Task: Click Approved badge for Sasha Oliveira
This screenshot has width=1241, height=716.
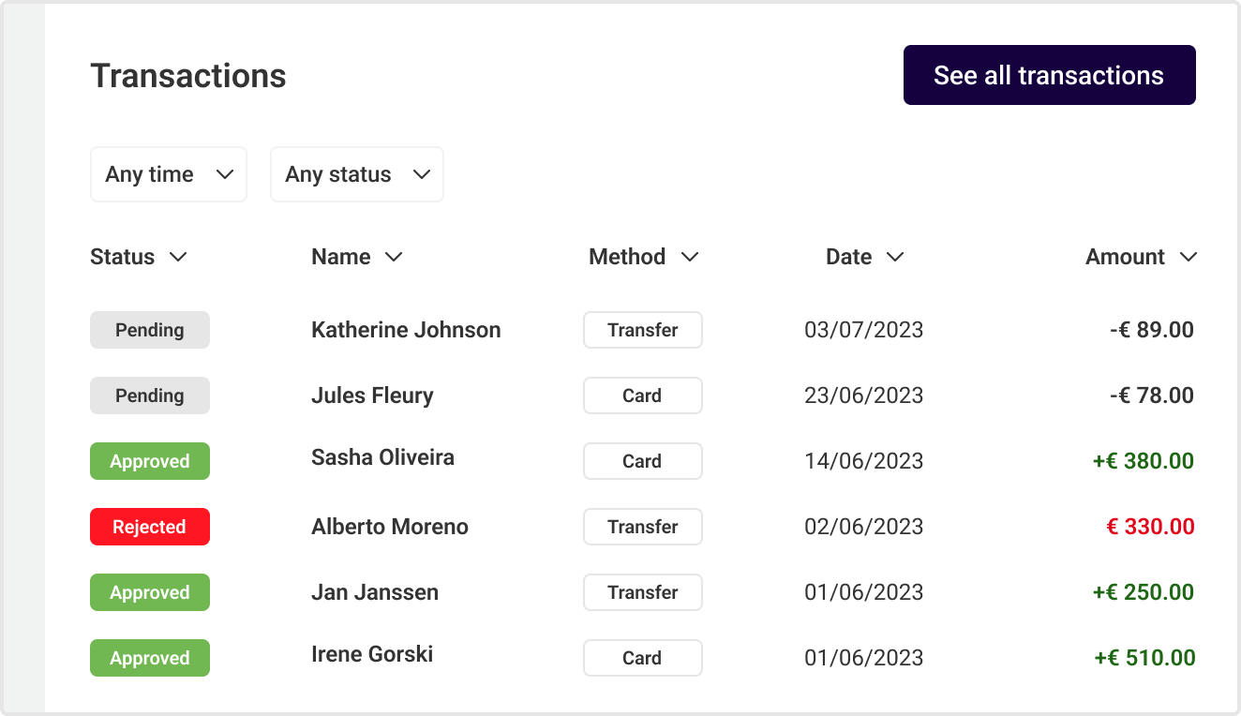Action: pos(150,461)
